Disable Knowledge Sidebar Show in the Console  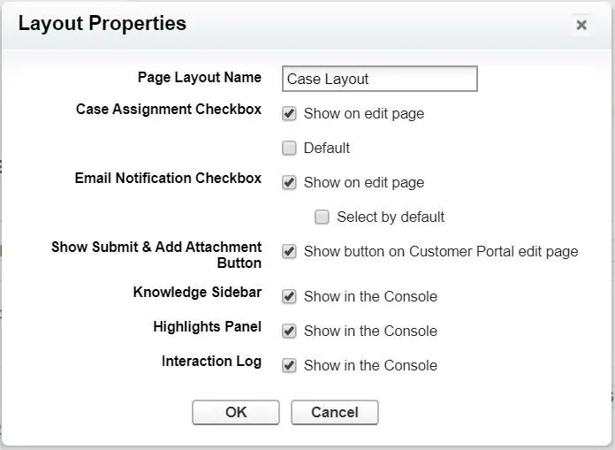289,296
